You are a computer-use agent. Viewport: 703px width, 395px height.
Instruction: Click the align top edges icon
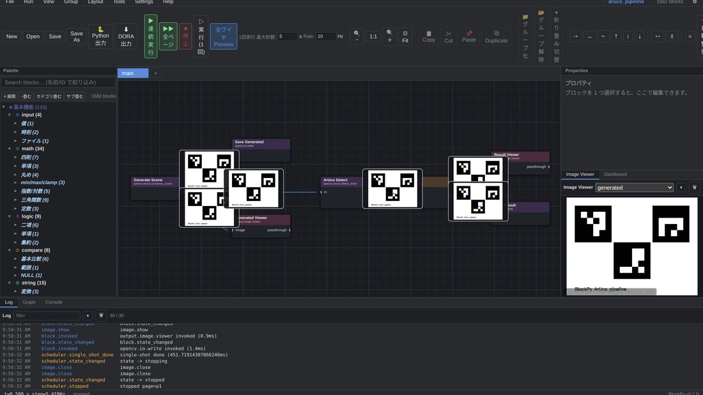tap(616, 36)
